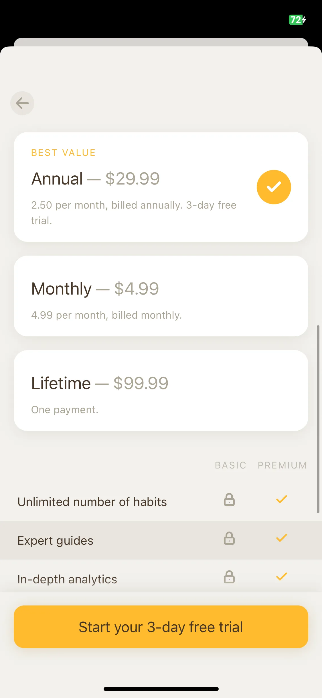Viewport: 322px width, 698px height.
Task: Tap premium checkmark for Expert guides
Action: coord(282,538)
